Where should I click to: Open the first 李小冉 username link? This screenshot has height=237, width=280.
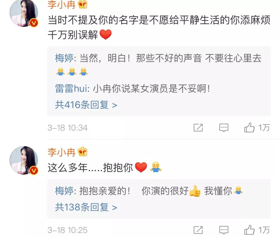pyautogui.click(x=61, y=4)
